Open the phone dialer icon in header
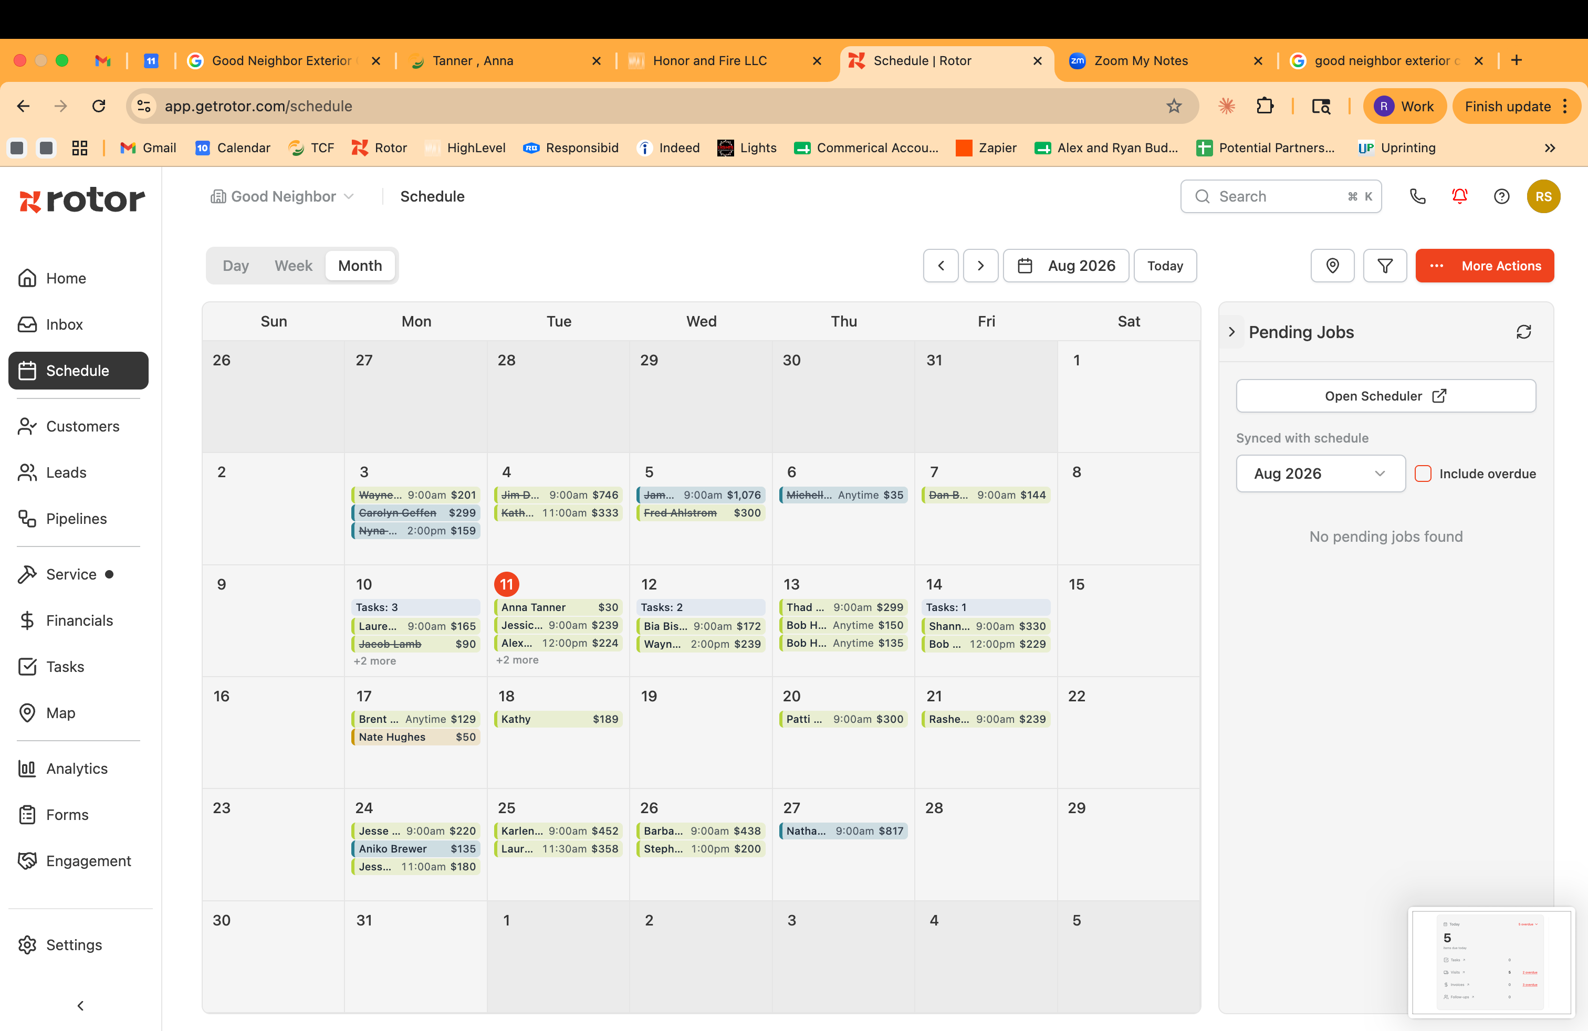The width and height of the screenshot is (1588, 1031). pos(1417,196)
